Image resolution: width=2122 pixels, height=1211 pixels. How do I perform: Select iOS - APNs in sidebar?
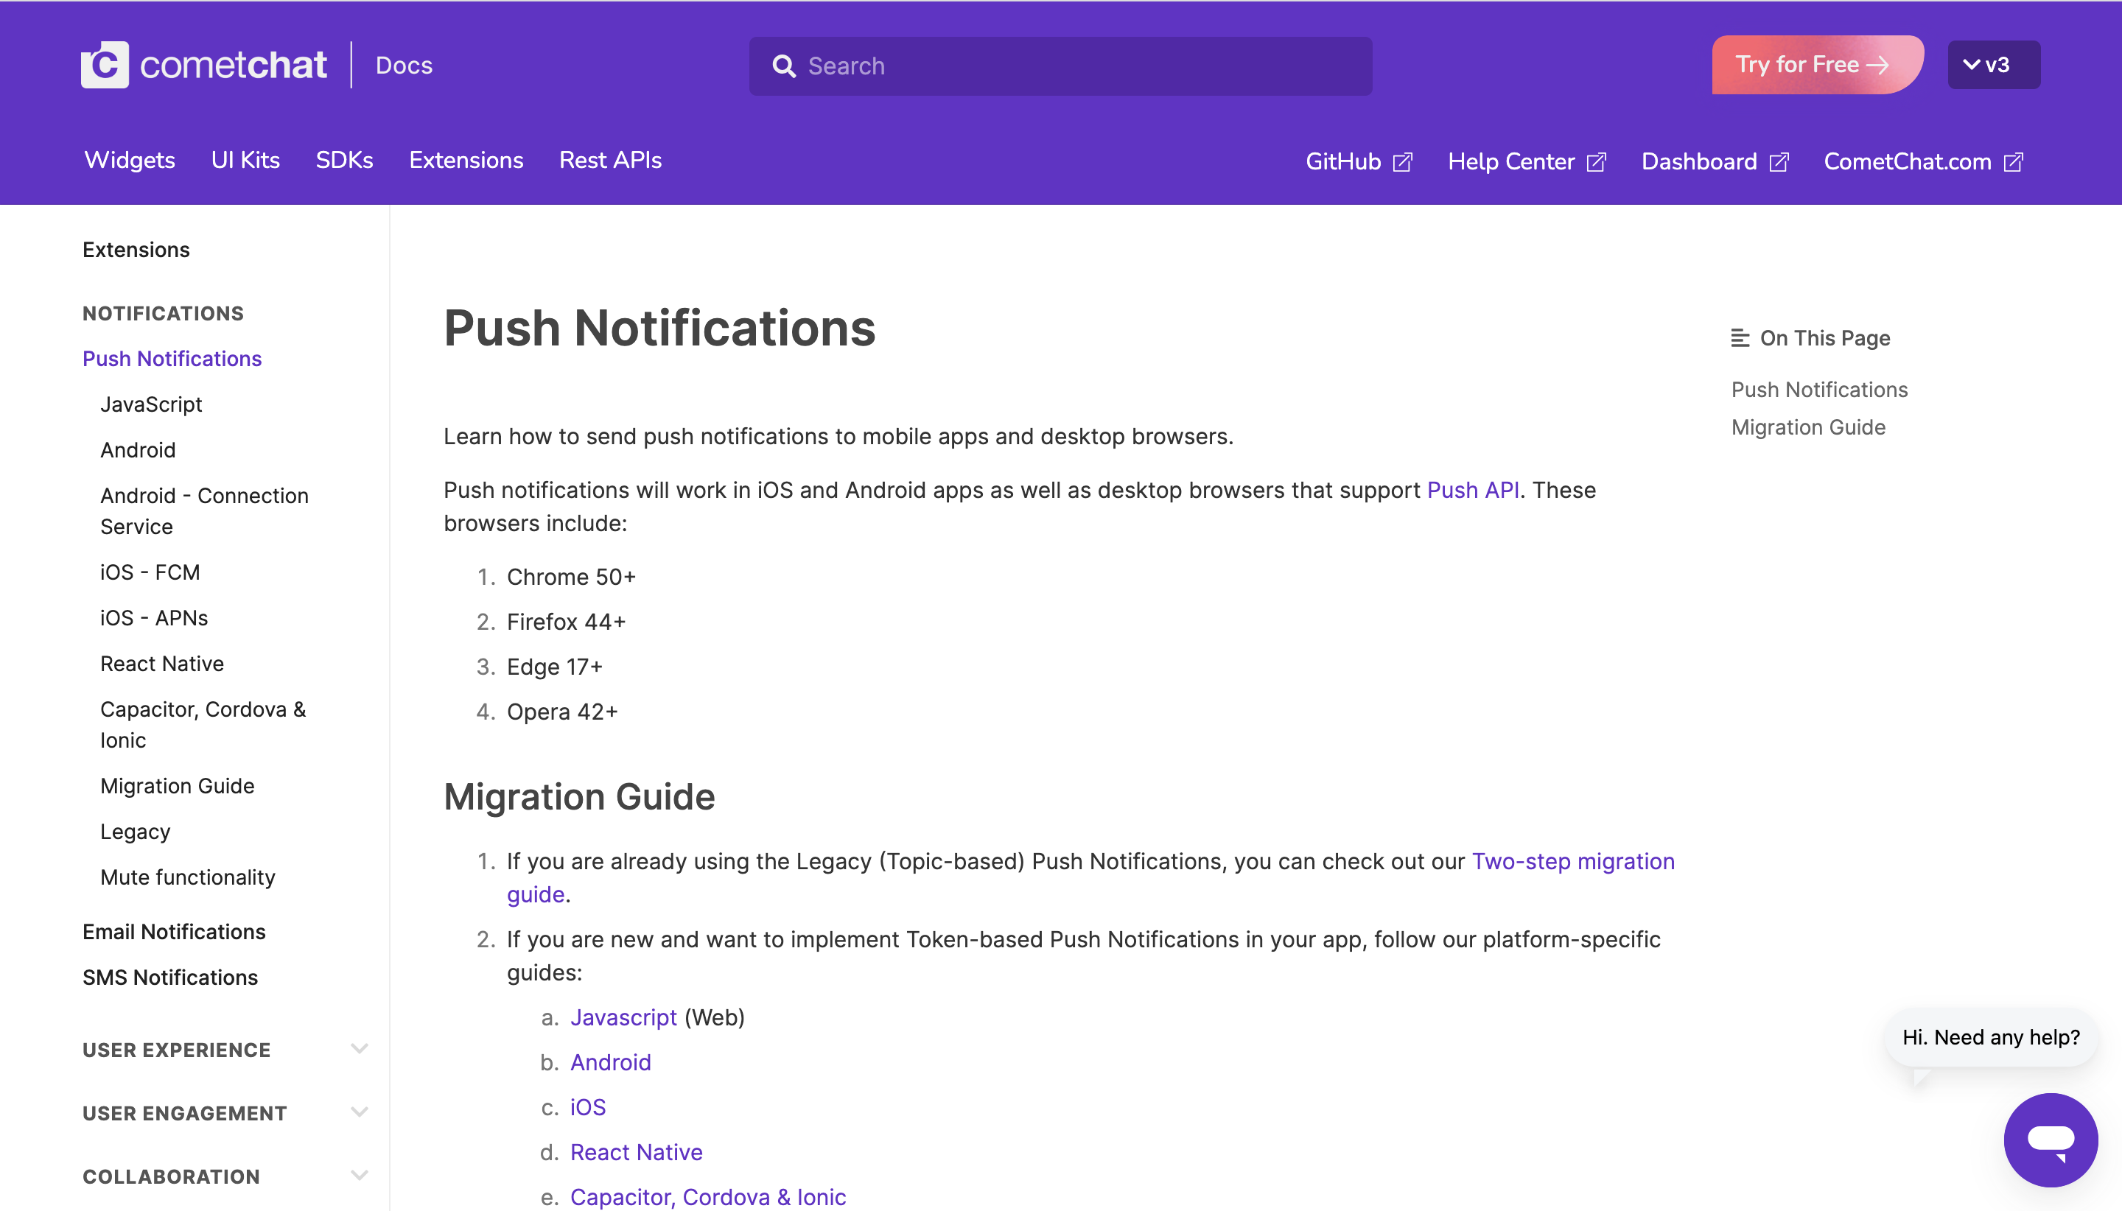point(154,617)
